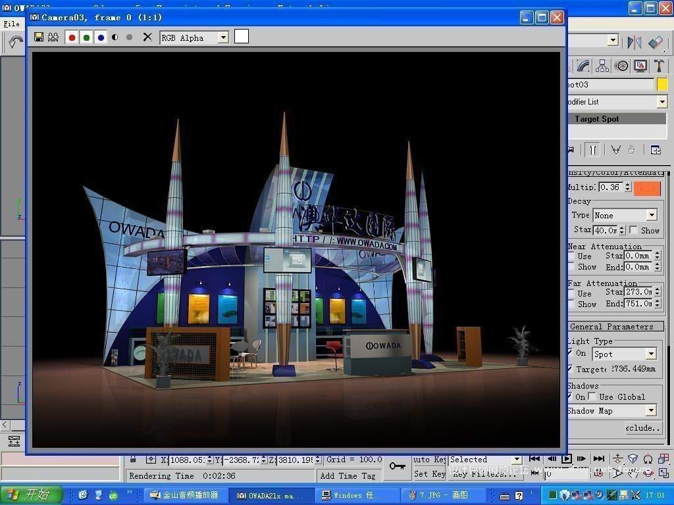Image resolution: width=674 pixels, height=505 pixels.
Task: Toggle the Auto Key button
Action: point(429,460)
